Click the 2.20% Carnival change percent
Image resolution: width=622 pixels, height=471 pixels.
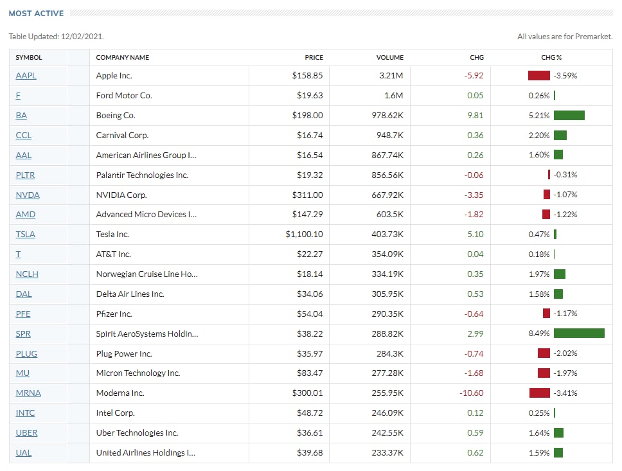pos(538,136)
